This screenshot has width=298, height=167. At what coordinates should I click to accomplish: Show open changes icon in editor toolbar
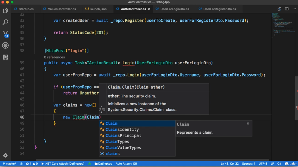click(x=279, y=9)
